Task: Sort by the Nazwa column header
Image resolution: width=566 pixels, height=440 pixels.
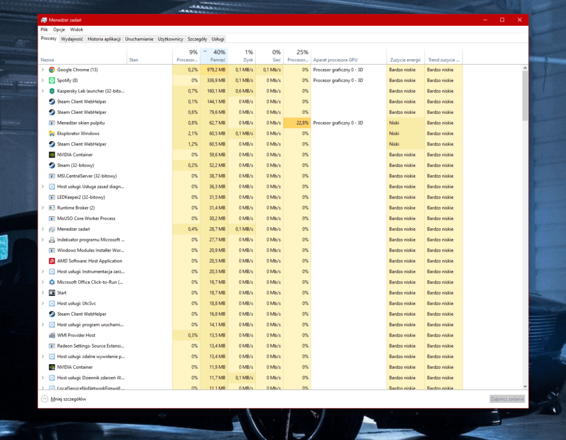Action: click(83, 56)
